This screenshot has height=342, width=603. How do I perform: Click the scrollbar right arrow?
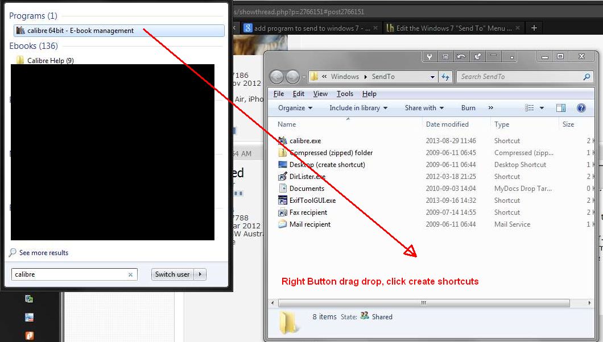pos(589,303)
